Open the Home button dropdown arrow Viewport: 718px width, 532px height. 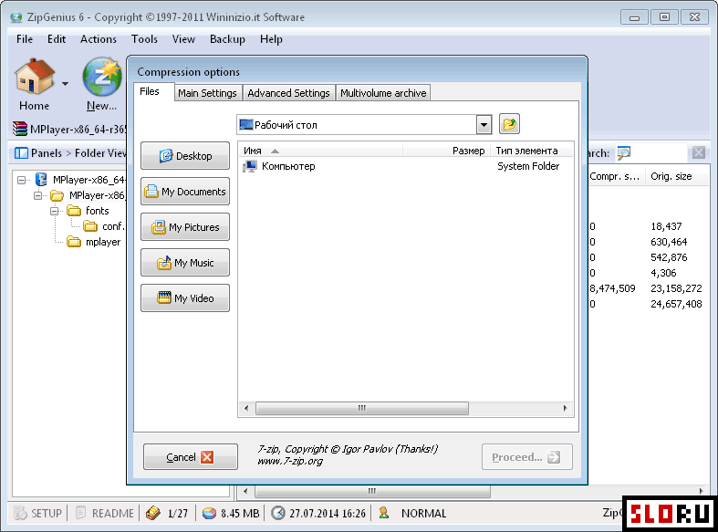click(65, 84)
